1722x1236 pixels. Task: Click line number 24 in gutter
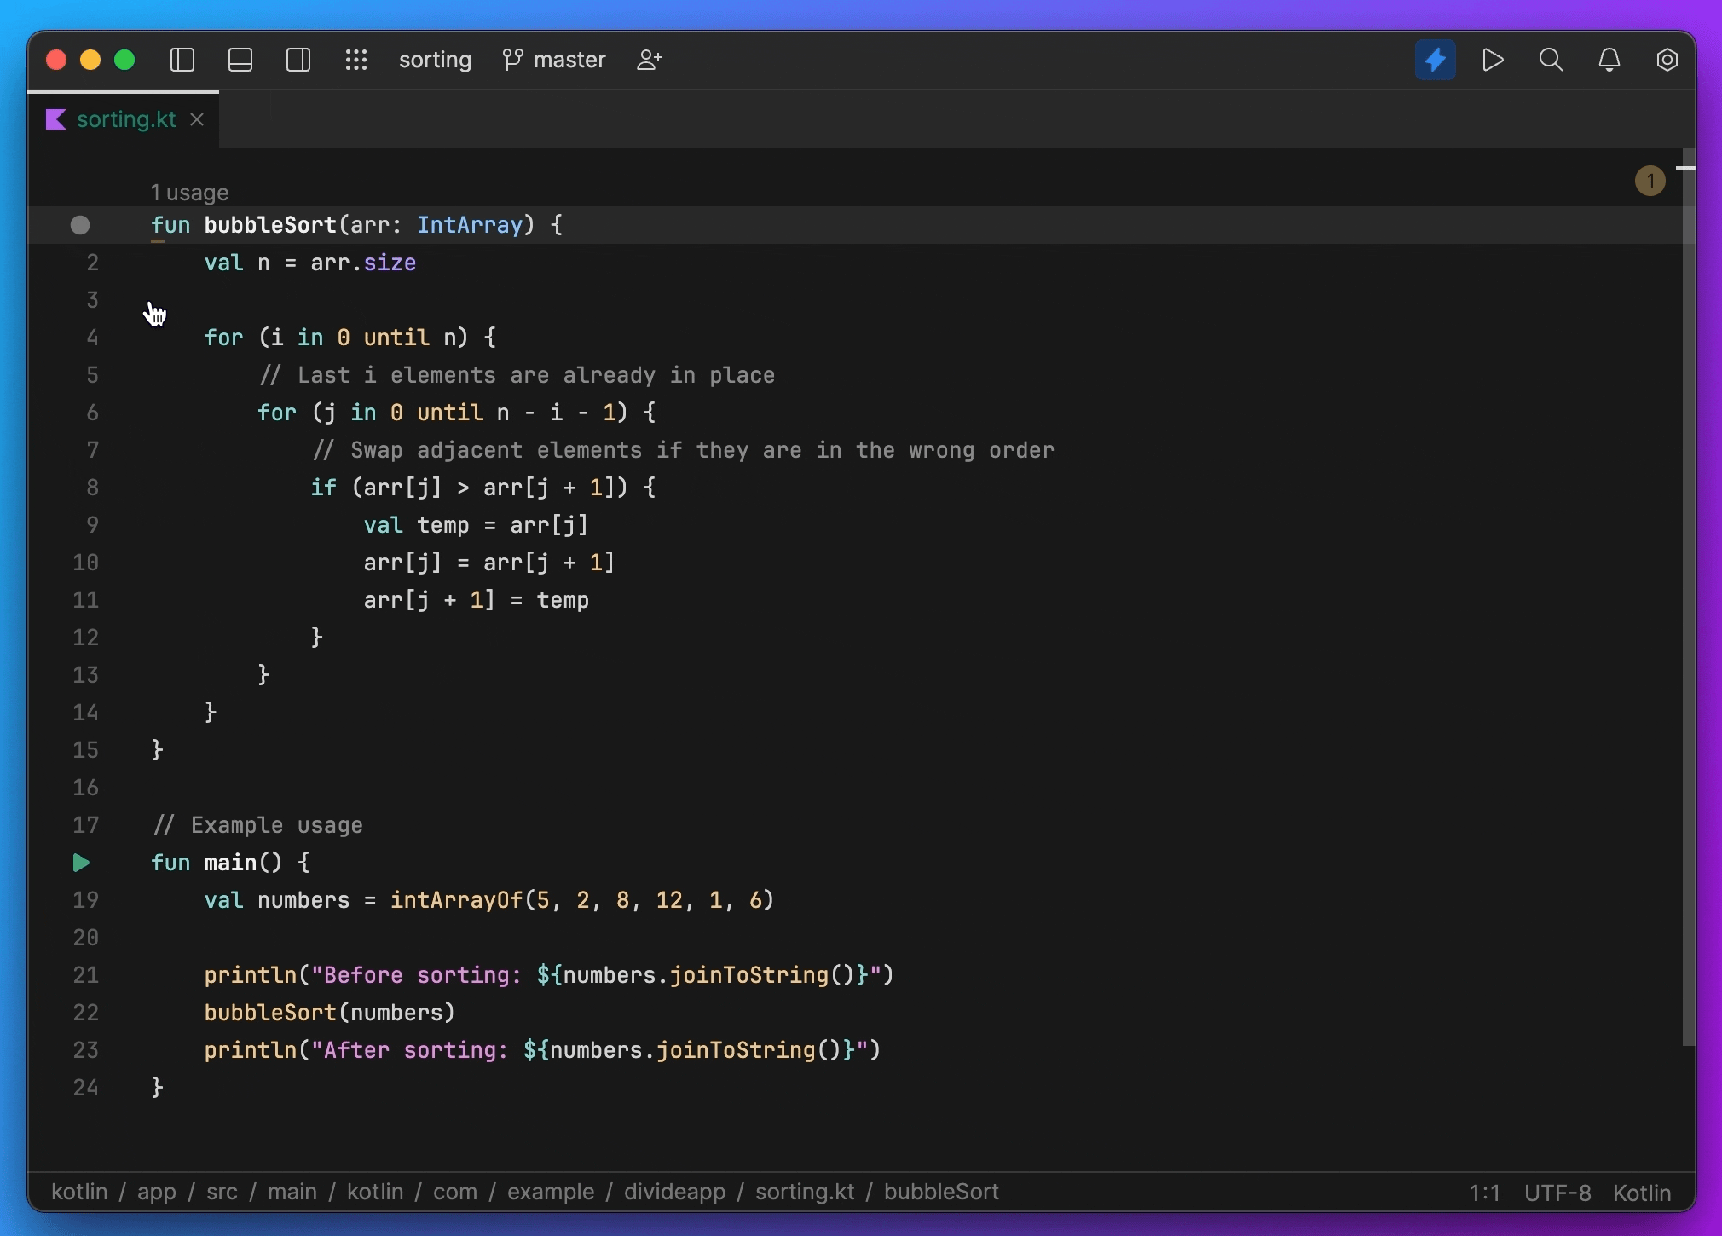coord(85,1088)
